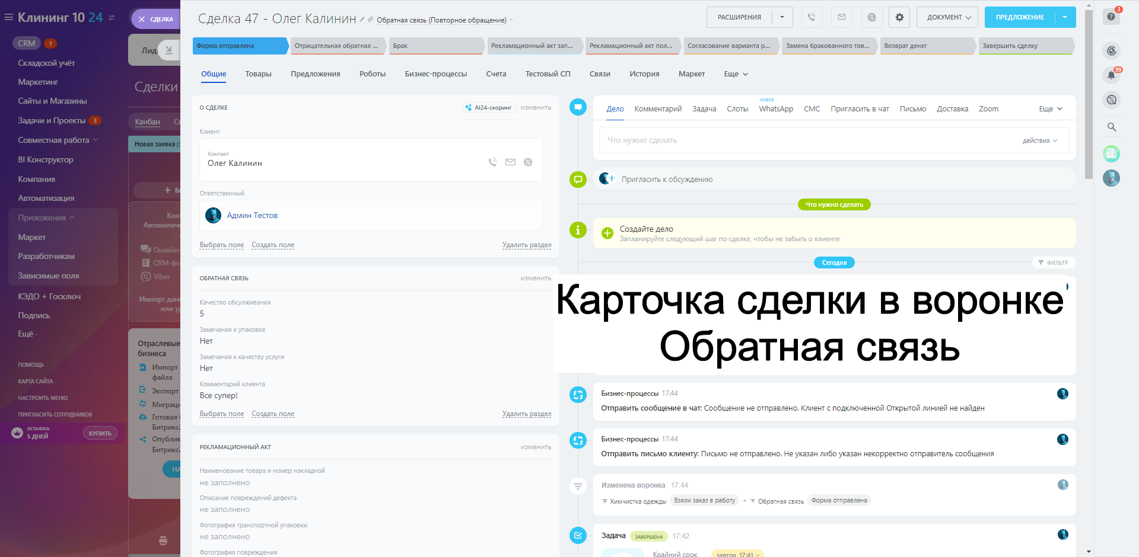The height and width of the screenshot is (557, 1139).
Task: Edit deal title with pencil icon
Action: pos(362,20)
